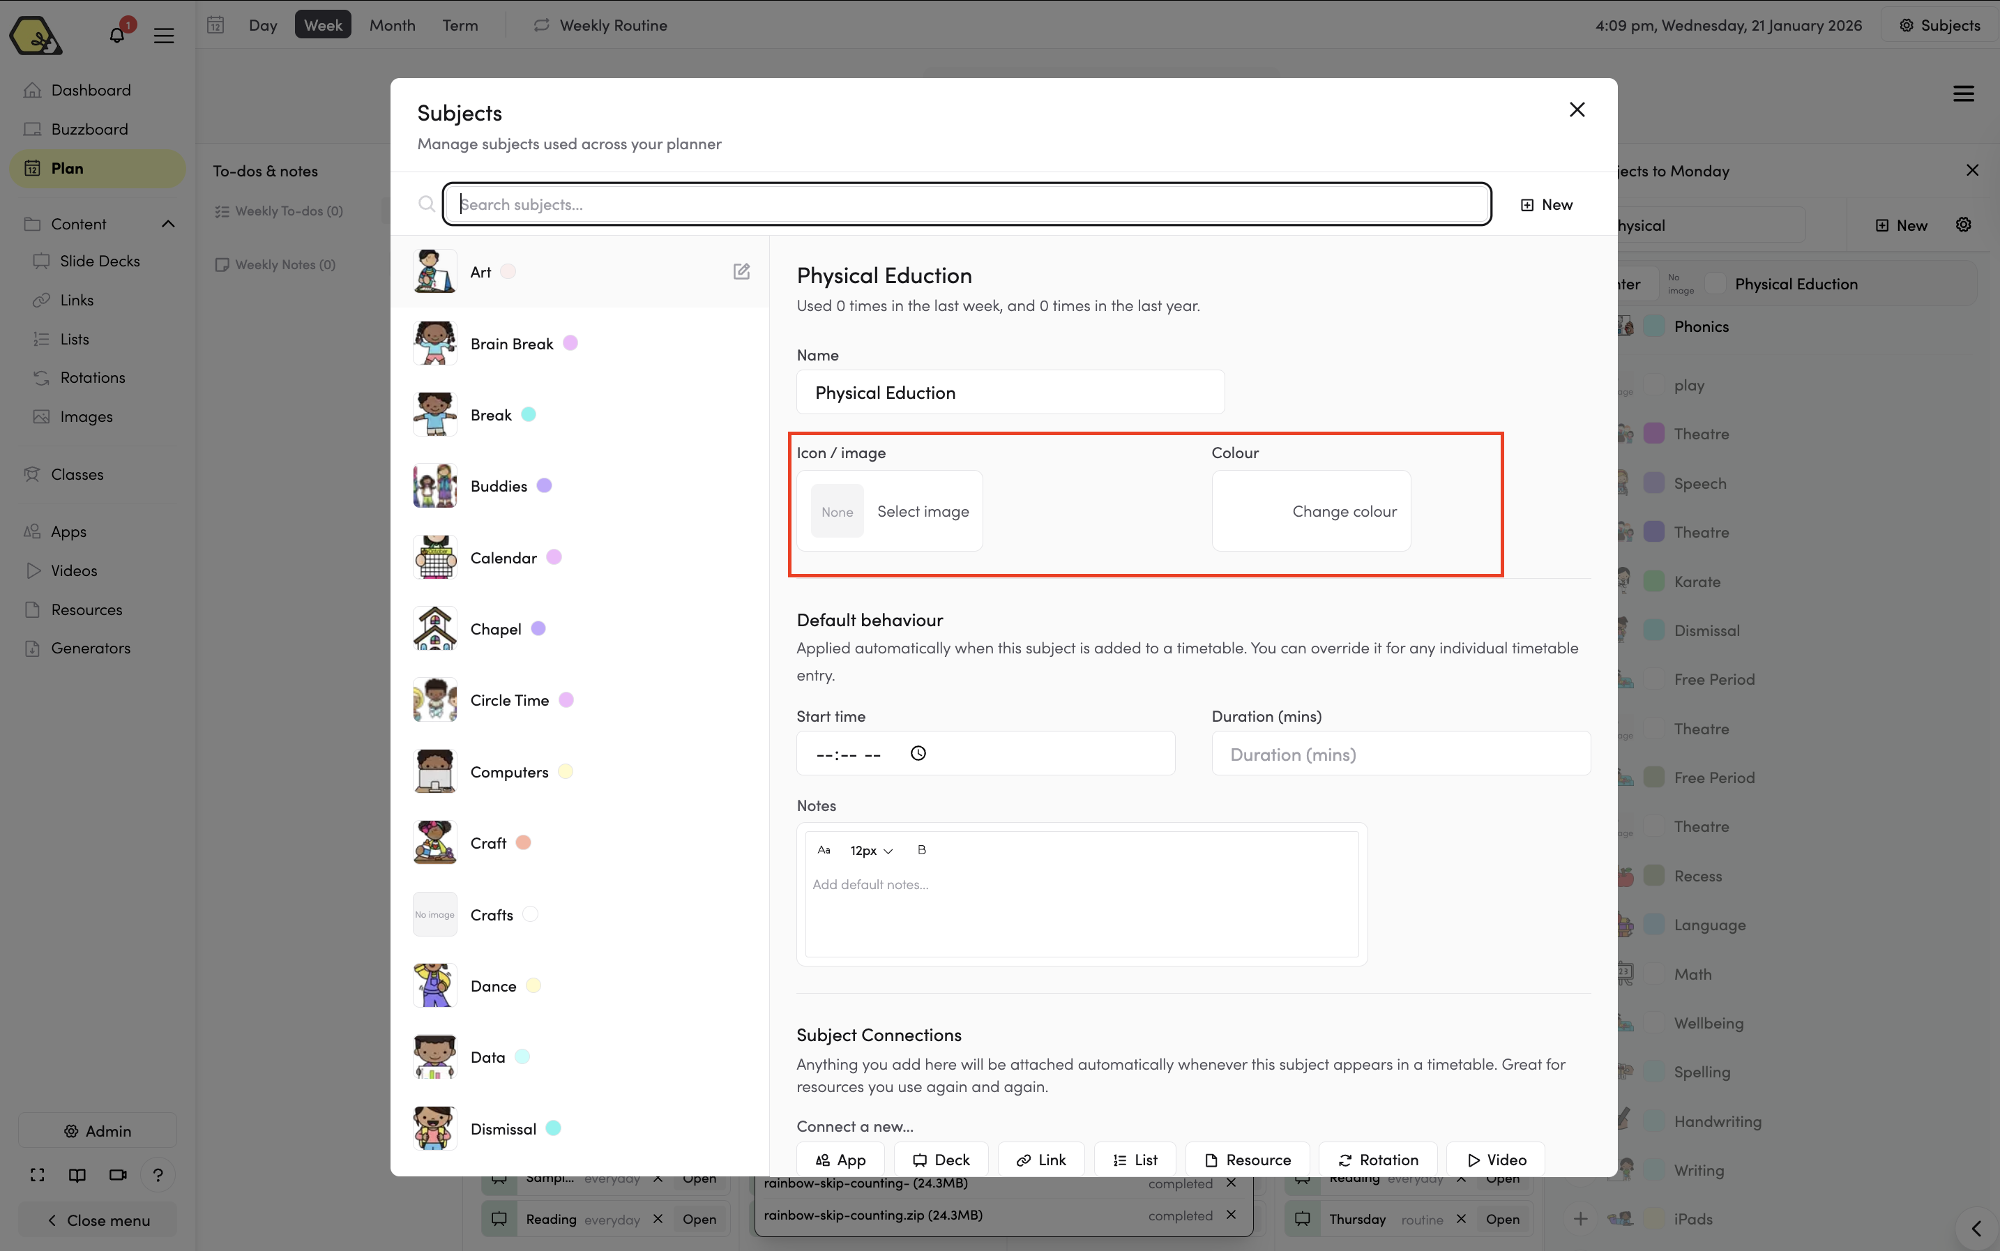Select the Chapel subject in list
Screen dimensions: 2000x1251
[496, 629]
